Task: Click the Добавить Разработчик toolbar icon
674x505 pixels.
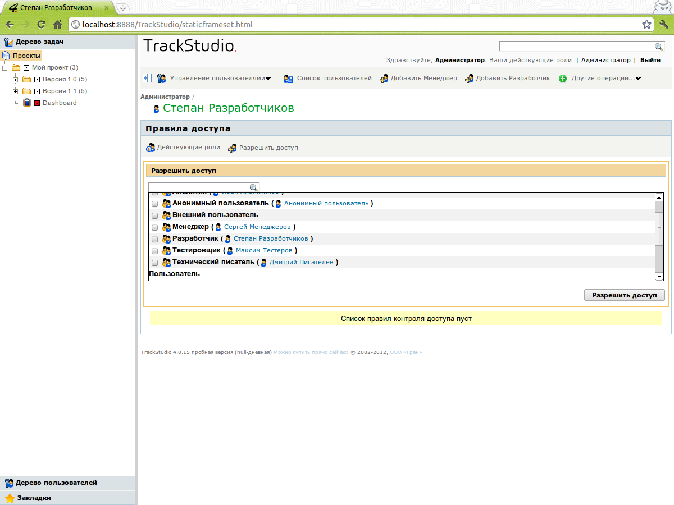Action: pos(470,79)
